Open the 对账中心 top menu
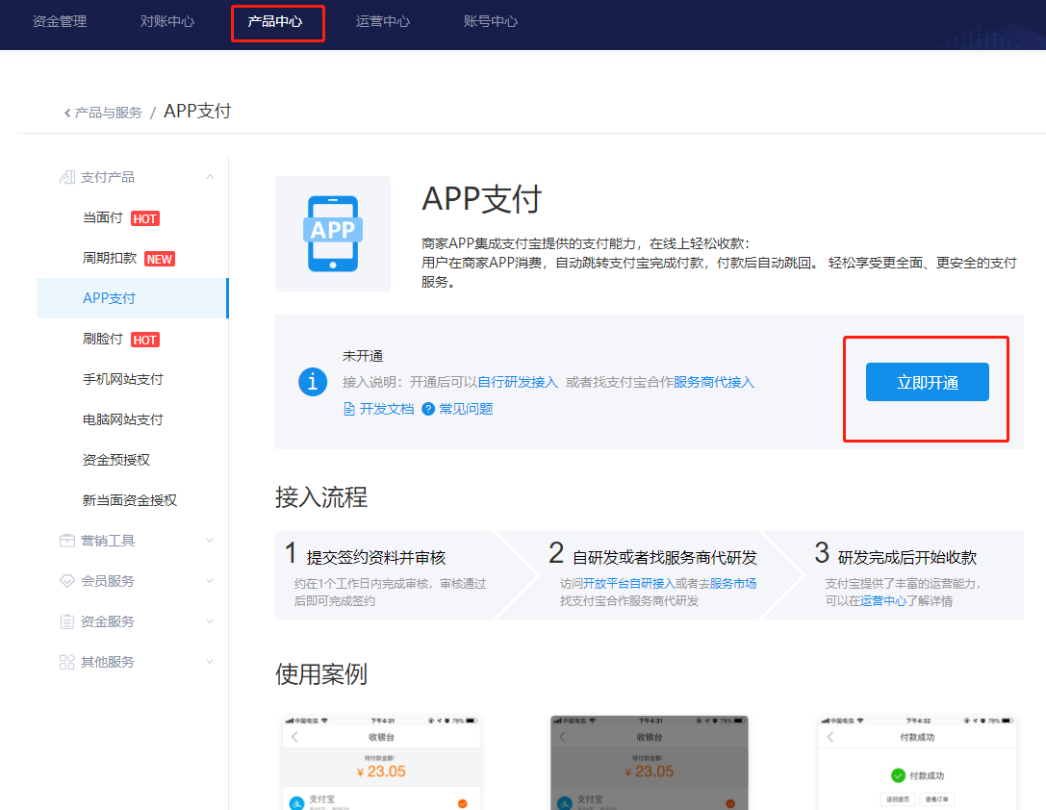 coord(166,21)
